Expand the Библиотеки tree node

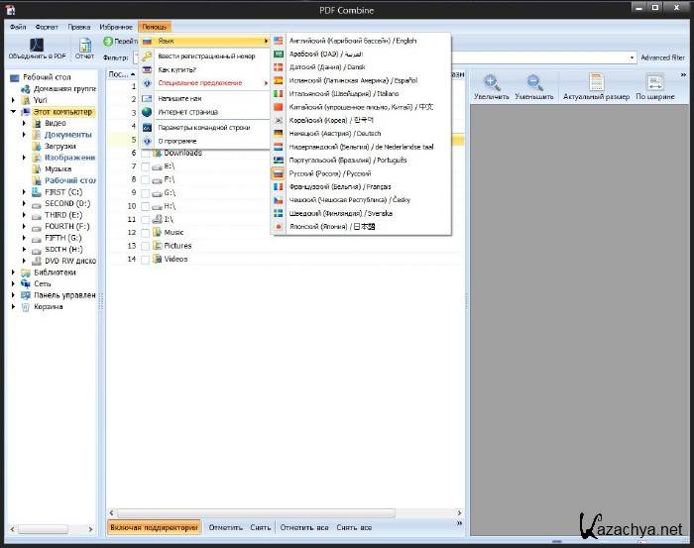pos(13,272)
